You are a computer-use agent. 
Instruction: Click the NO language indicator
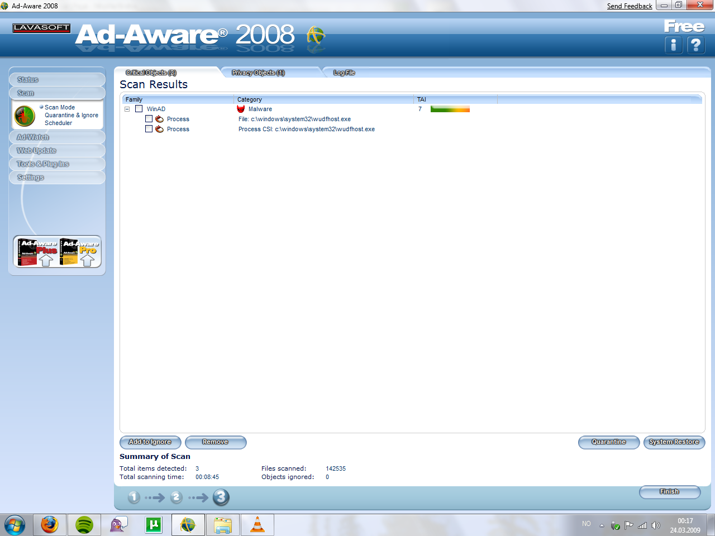(587, 524)
